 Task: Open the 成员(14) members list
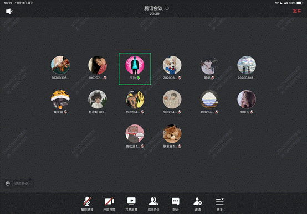coord(153,204)
